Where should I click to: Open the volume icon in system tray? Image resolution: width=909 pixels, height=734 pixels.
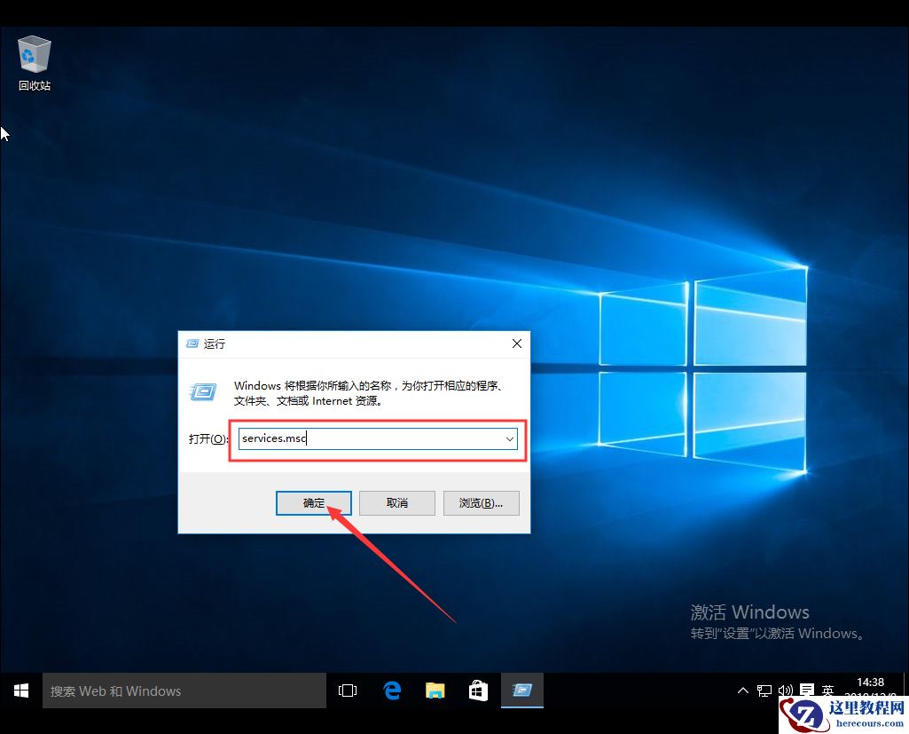(x=785, y=690)
